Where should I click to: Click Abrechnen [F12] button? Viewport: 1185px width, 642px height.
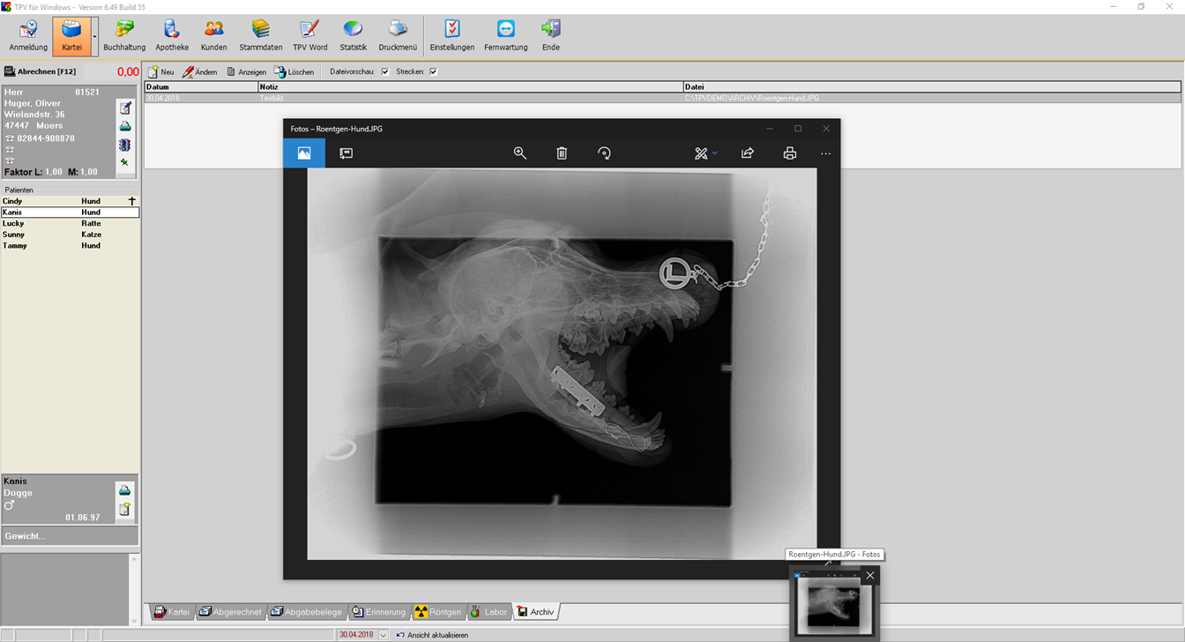[41, 71]
